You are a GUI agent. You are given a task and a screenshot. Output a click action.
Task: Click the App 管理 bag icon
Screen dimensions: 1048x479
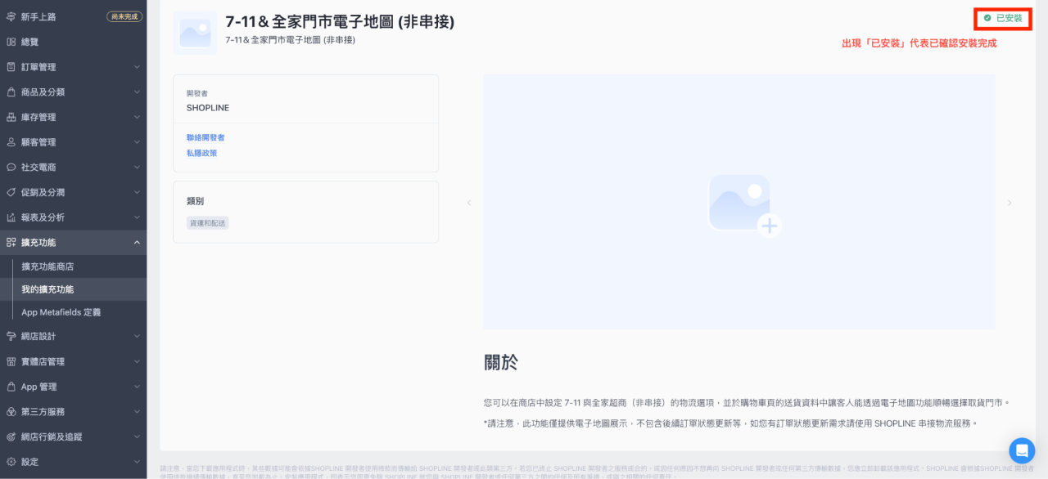pyautogui.click(x=11, y=387)
